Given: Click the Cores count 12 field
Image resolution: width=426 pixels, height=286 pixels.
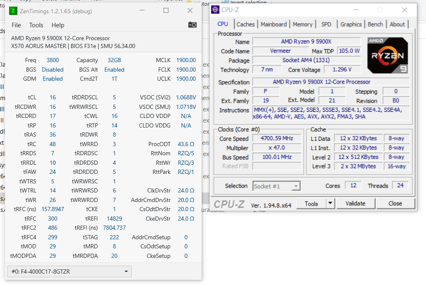Looking at the screenshot, I should (x=353, y=185).
